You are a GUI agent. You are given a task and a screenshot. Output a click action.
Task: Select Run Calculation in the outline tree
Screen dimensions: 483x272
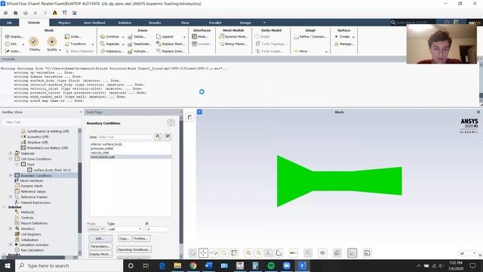32,250
